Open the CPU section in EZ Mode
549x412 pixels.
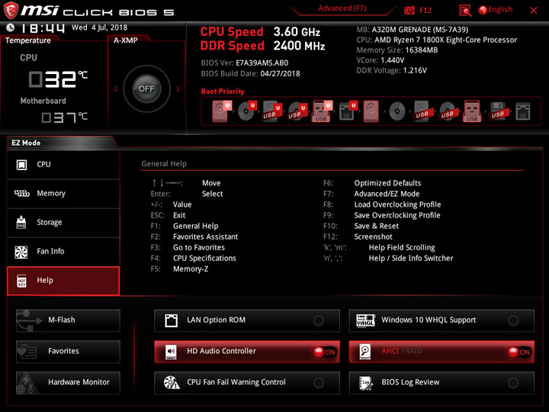pyautogui.click(x=63, y=164)
